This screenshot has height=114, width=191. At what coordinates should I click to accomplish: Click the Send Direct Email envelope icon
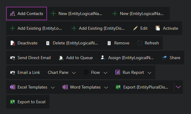[13, 58]
